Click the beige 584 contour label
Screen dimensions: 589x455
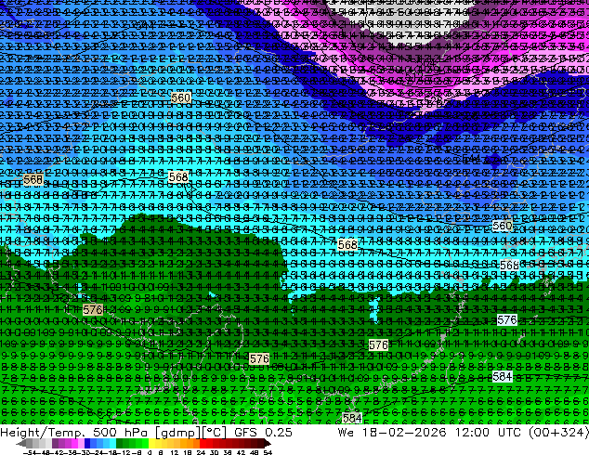point(352,417)
